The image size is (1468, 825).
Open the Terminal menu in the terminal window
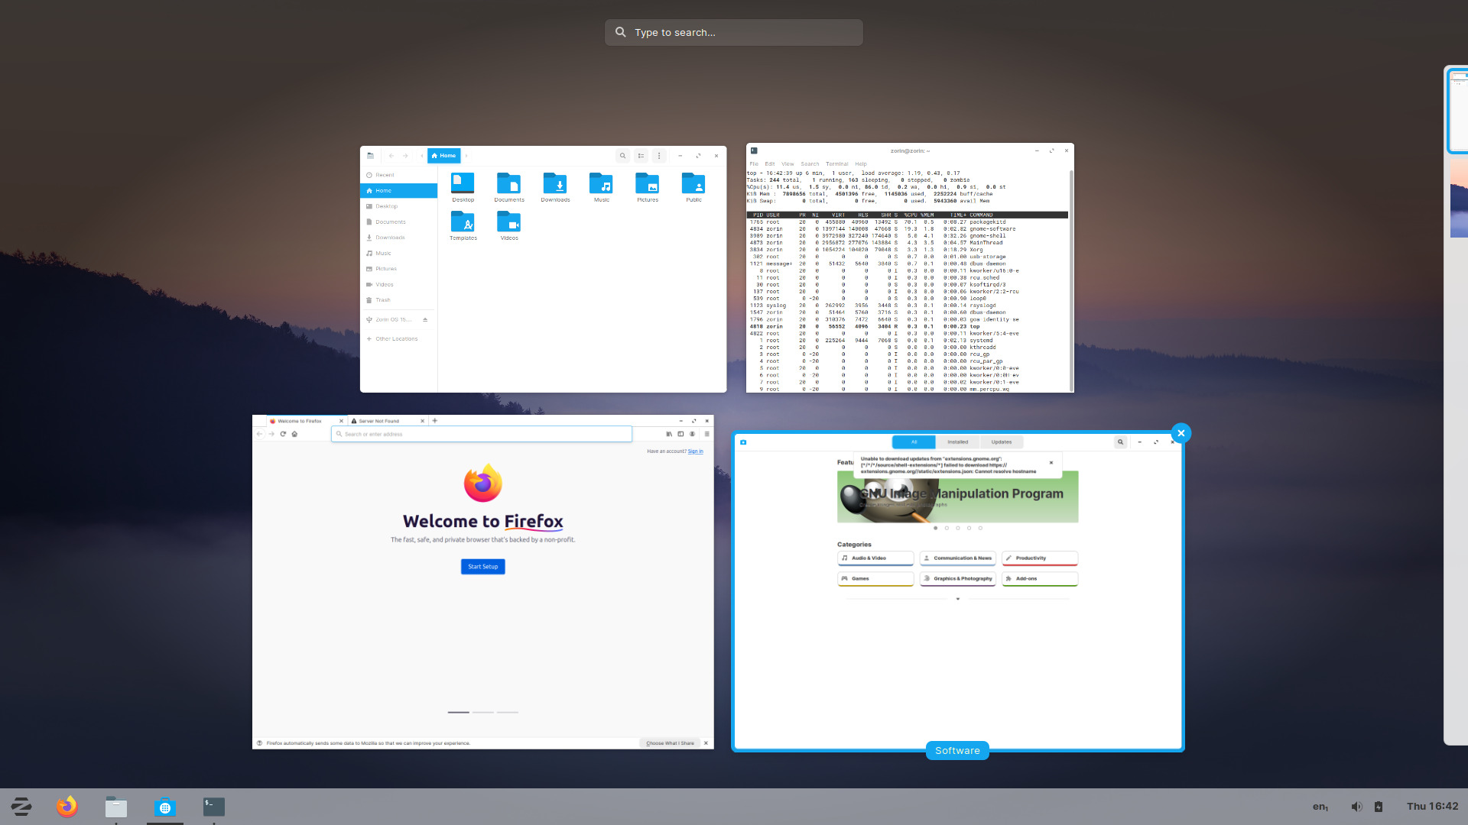pos(836,163)
